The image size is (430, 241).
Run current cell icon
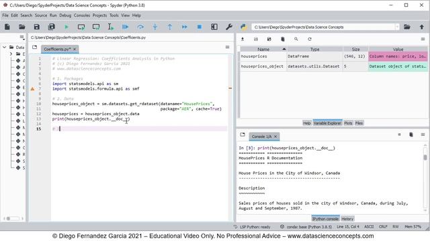pos(81,27)
